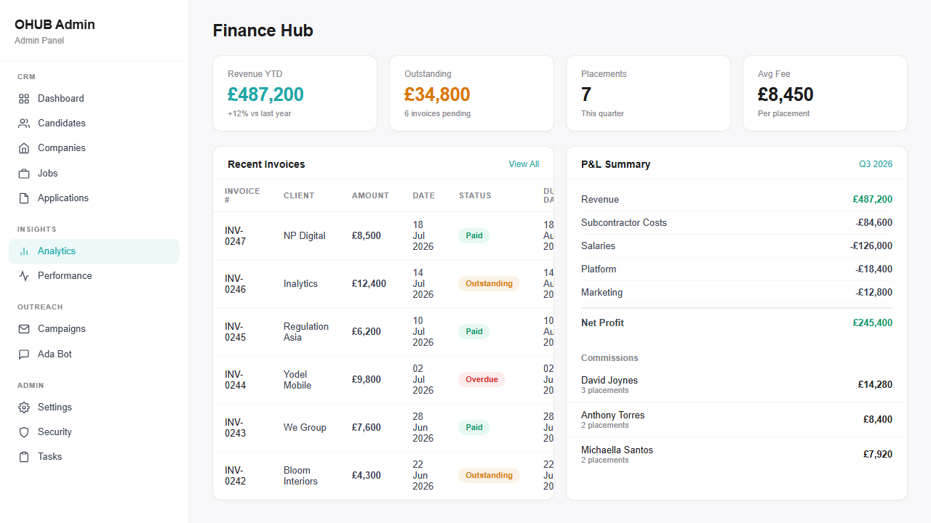This screenshot has height=523, width=931.
Task: Click the Invoice # column header
Action: 242,195
